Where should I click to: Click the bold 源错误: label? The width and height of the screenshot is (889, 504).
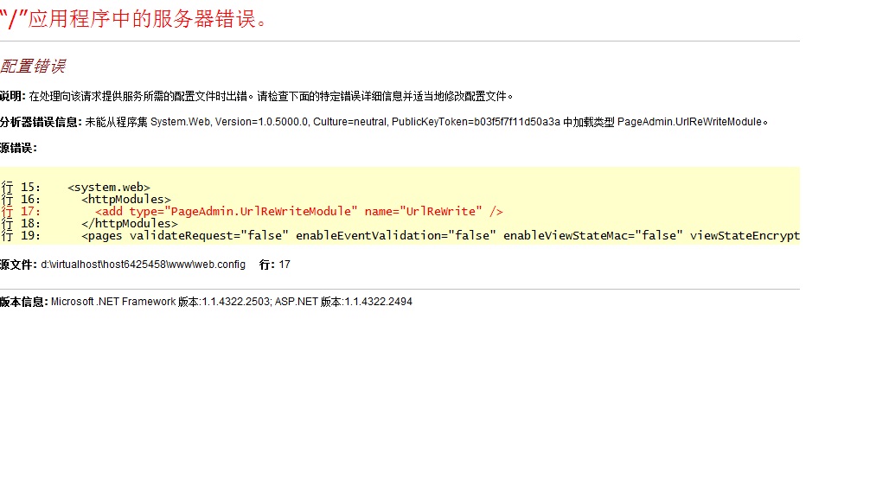point(18,148)
